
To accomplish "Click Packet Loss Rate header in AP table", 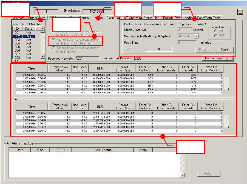I will tap(123, 69).
